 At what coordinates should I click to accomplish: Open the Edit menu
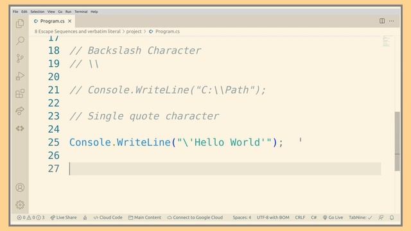(24, 12)
